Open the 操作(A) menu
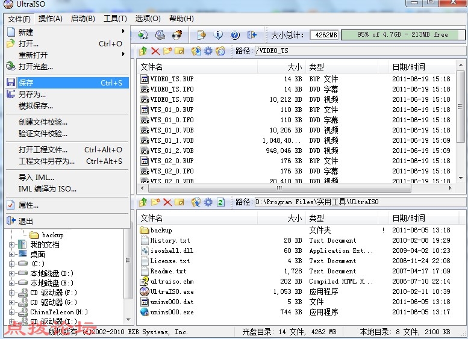Image resolution: width=468 pixels, height=339 pixels. point(50,19)
